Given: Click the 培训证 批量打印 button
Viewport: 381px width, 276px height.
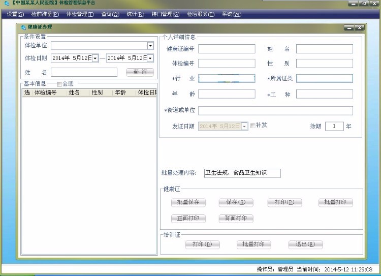Looking at the screenshot, I should (253, 244).
